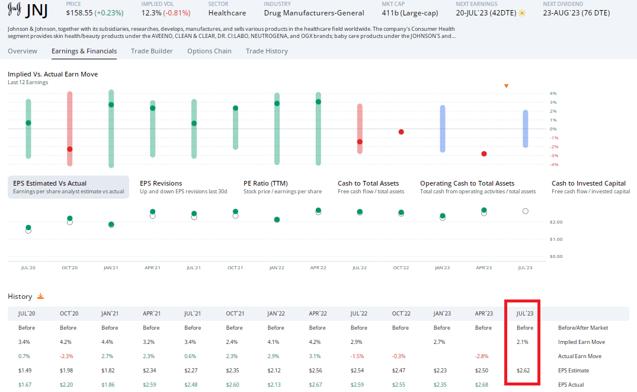The height and width of the screenshot is (392, 637).
Task: Click the orange triangle marker above the chart
Action: coord(506,86)
